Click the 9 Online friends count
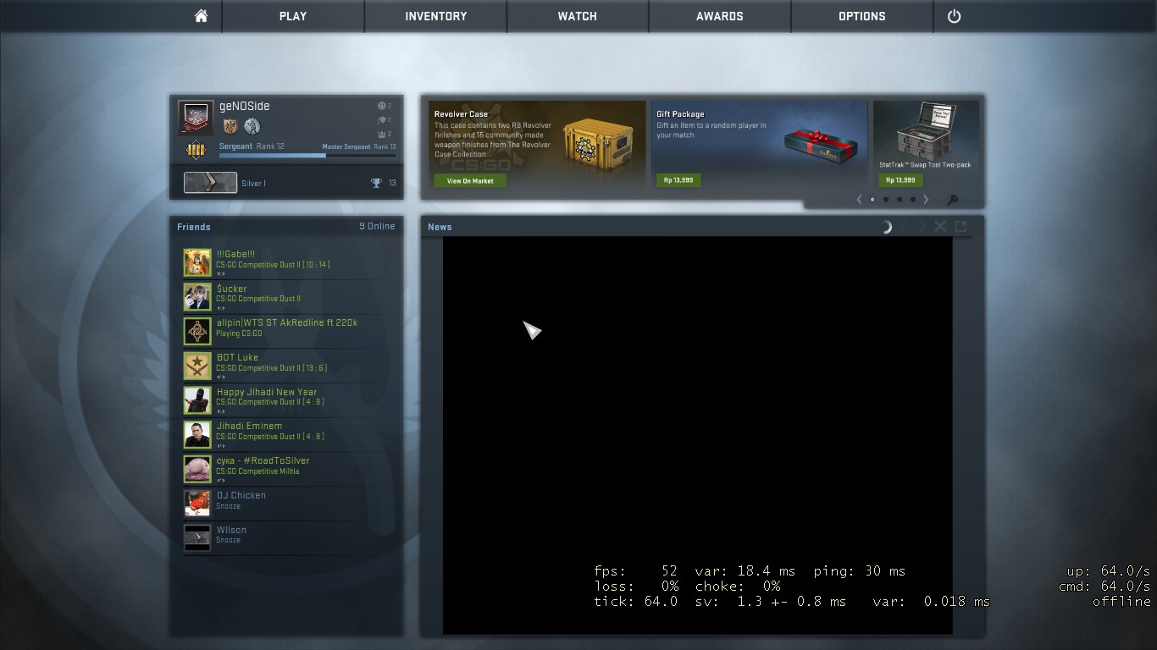This screenshot has height=650, width=1157. [x=377, y=227]
